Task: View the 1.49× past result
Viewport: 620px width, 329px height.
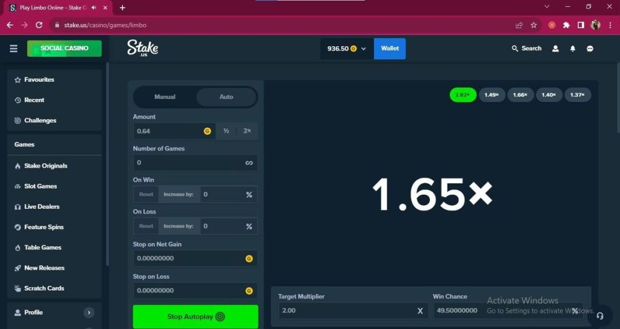Action: [492, 95]
